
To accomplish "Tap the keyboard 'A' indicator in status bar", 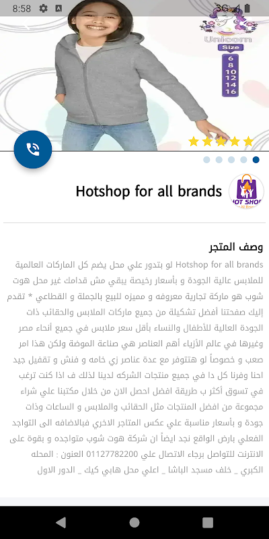I will pyautogui.click(x=59, y=8).
